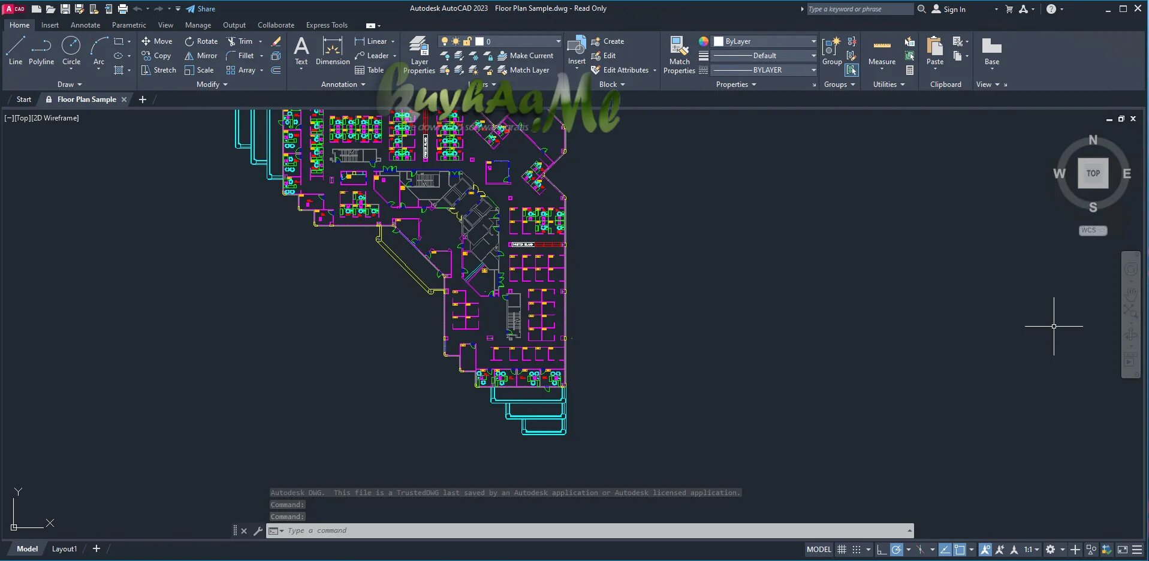This screenshot has width=1149, height=561.
Task: Toggle Object snap tracking in status bar
Action: [945, 549]
